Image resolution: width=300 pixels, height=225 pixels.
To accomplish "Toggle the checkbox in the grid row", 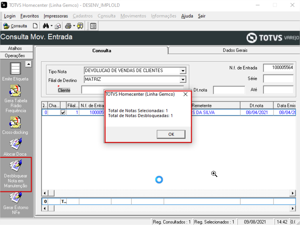I will [63, 112].
